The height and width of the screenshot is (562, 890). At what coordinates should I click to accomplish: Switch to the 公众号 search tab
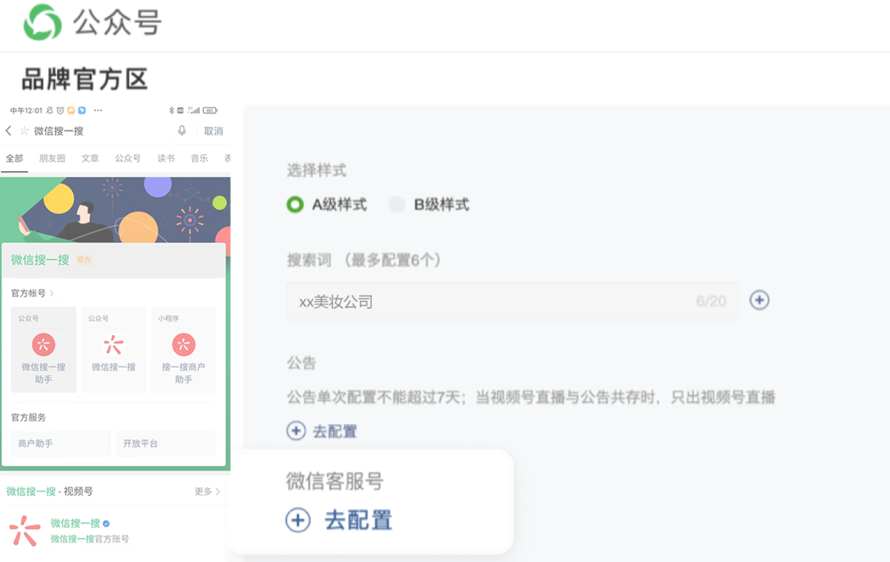point(128,158)
